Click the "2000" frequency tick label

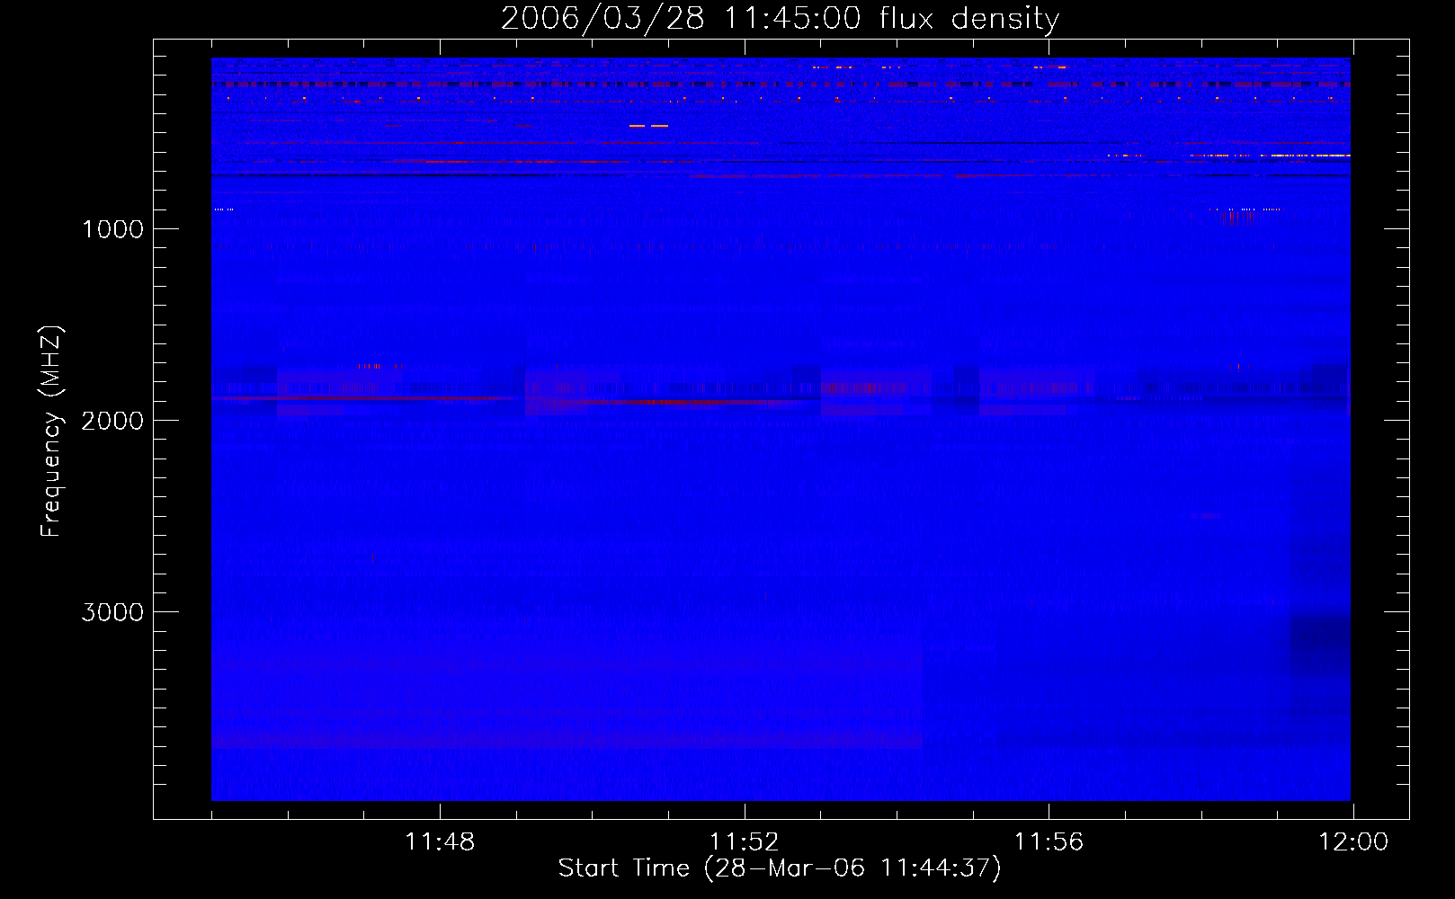click(112, 421)
